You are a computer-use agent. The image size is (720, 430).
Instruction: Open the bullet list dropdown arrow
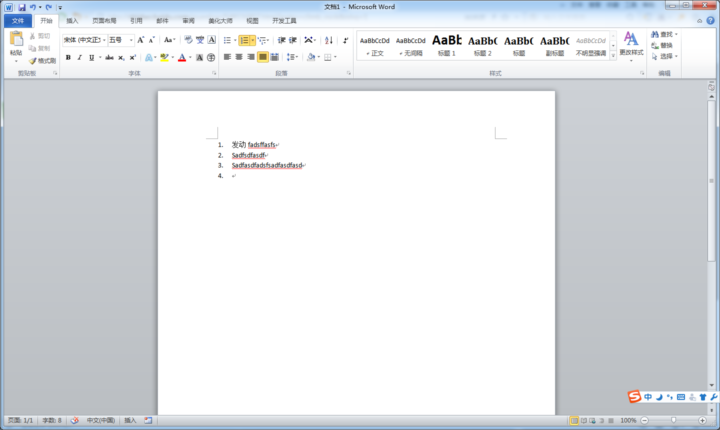(x=235, y=40)
